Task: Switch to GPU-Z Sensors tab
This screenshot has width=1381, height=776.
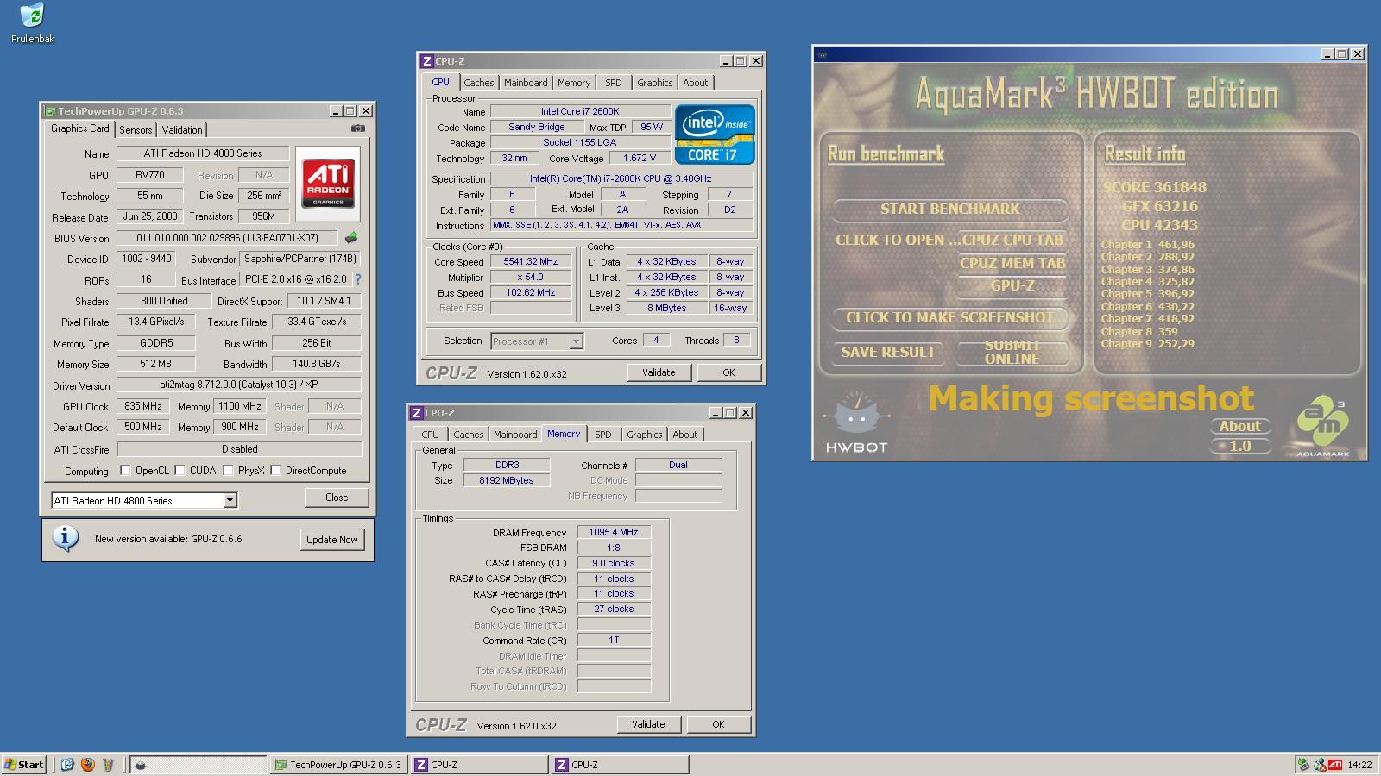Action: pyautogui.click(x=136, y=129)
